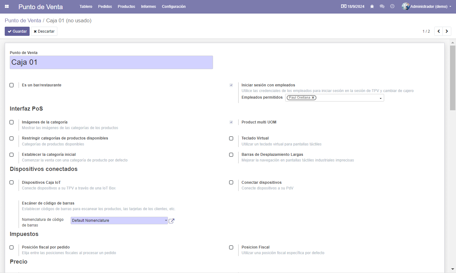
Task: Enable Imágenes de la categoría
Action: 12,122
